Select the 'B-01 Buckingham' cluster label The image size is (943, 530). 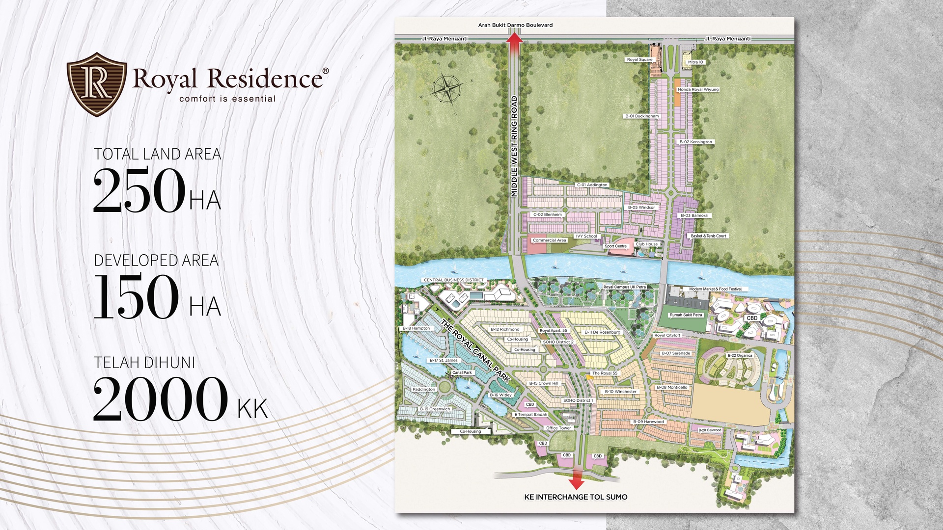point(642,116)
